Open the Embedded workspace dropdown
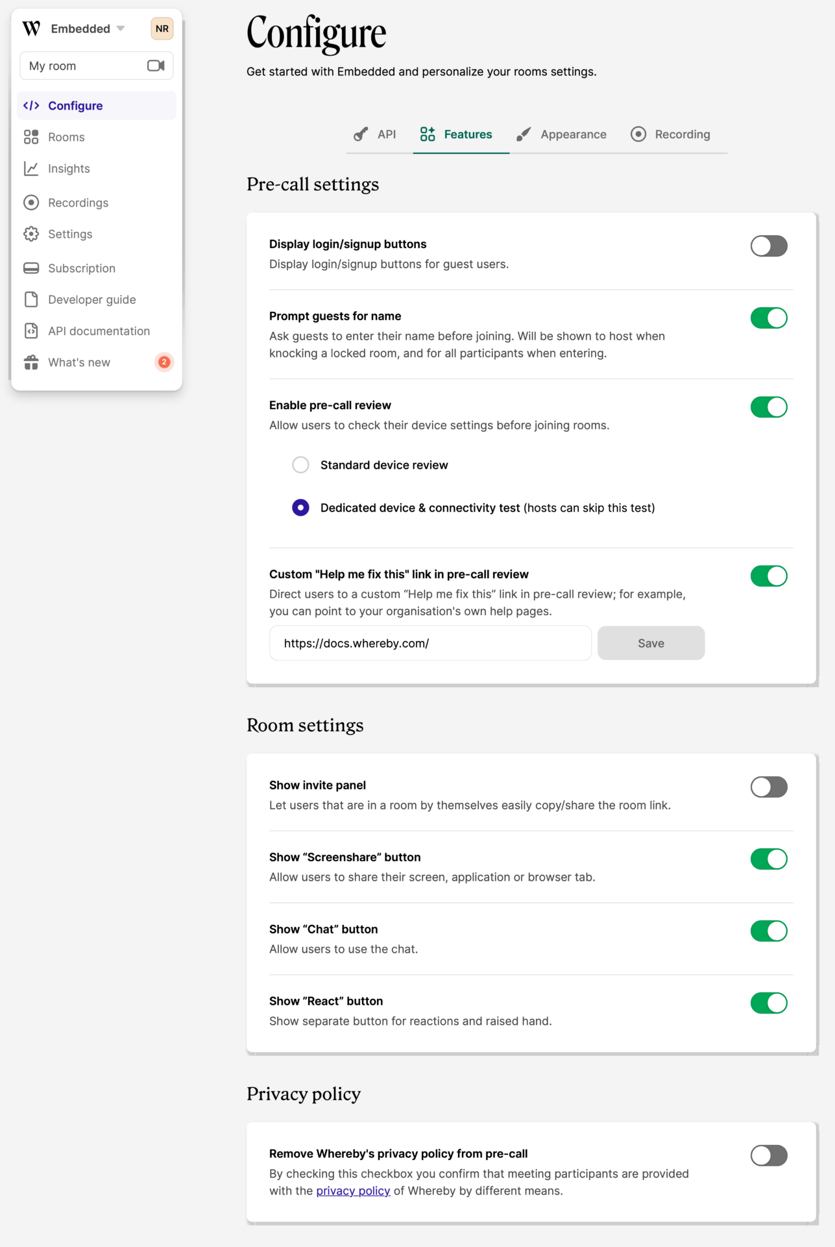835x1247 pixels. [x=81, y=29]
